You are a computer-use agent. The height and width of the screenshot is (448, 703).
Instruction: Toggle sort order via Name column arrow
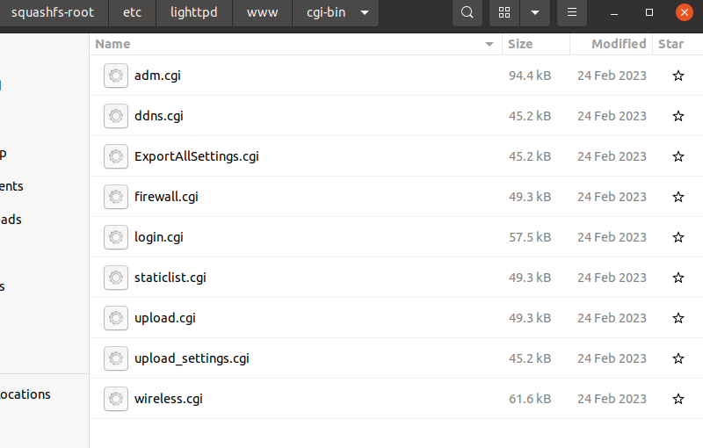coord(489,44)
